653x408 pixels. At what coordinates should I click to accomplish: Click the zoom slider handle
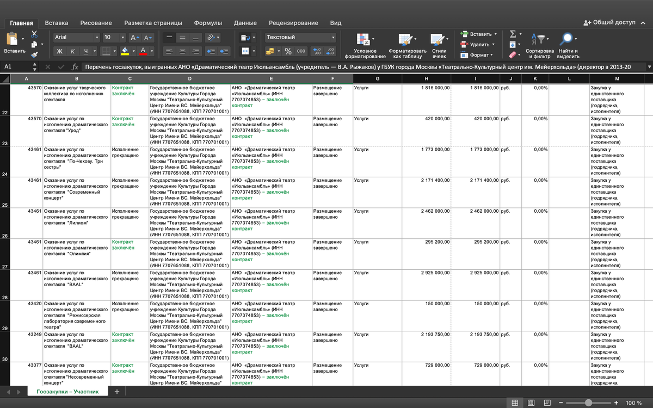588,403
